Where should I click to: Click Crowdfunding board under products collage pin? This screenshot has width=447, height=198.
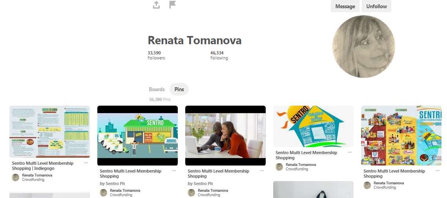[x=385, y=187]
